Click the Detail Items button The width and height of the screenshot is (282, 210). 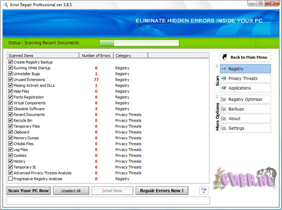[112, 190]
